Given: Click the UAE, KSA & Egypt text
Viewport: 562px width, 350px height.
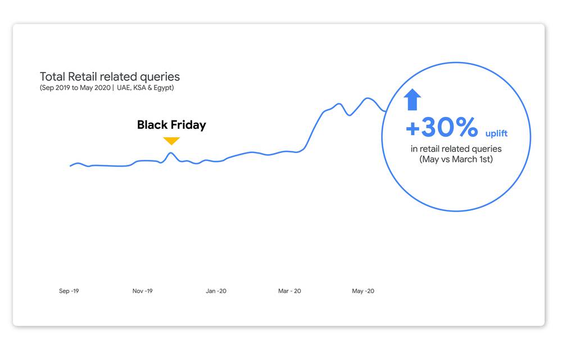Looking at the screenshot, I should (x=145, y=88).
